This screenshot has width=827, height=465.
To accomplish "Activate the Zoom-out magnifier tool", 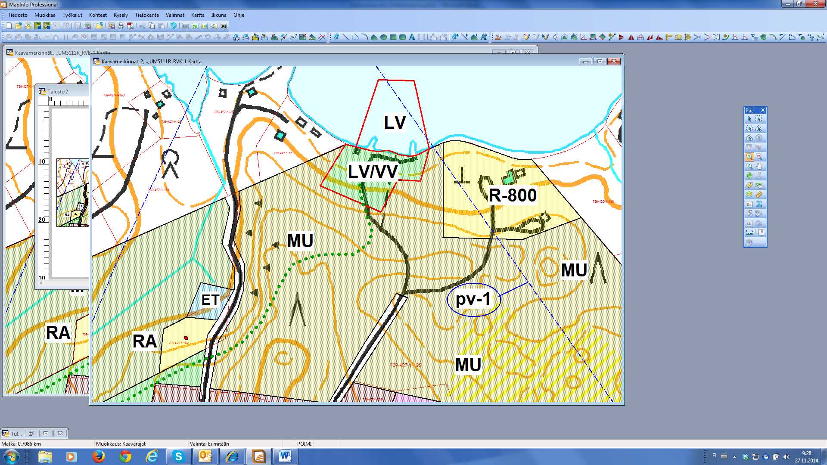I will pyautogui.click(x=759, y=157).
